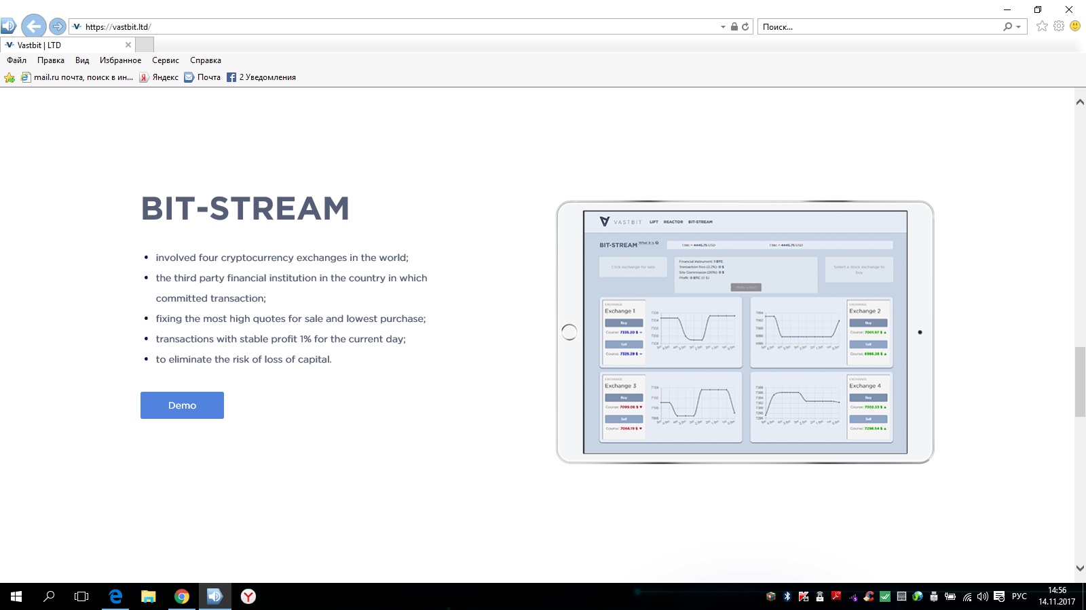Click the page scrollbar down arrow
This screenshot has width=1086, height=610.
coord(1080,568)
